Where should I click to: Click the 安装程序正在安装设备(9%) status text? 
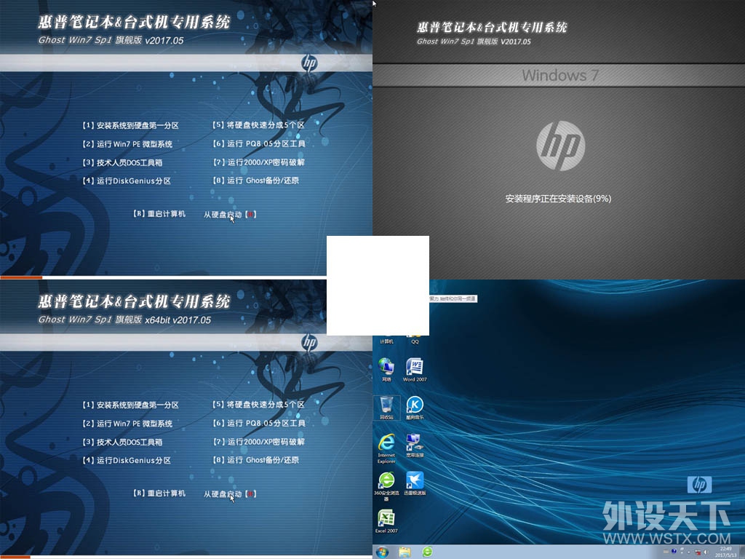pyautogui.click(x=558, y=199)
